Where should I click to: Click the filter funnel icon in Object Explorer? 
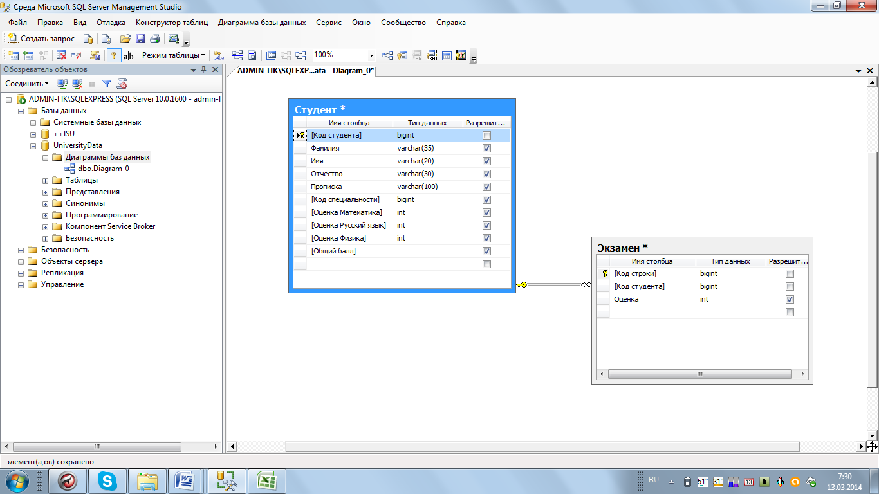point(107,84)
